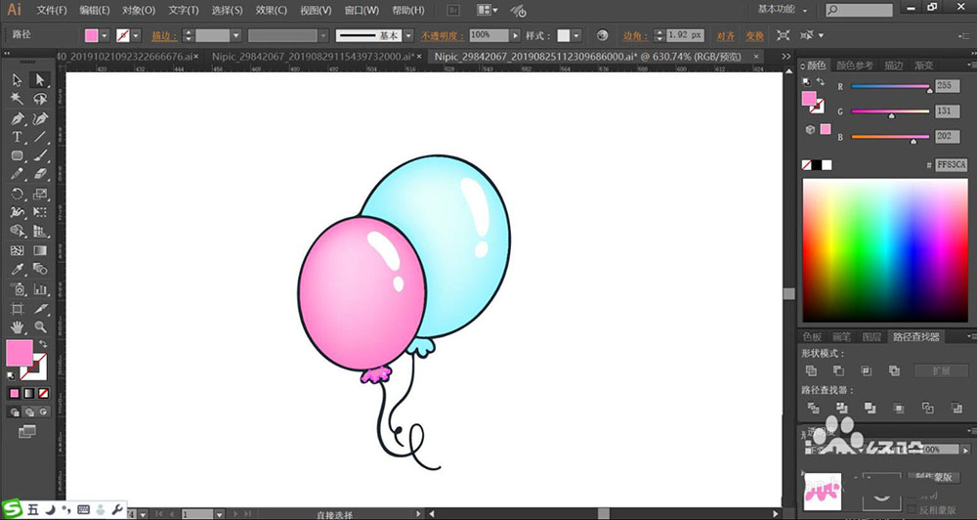The image size is (977, 520).
Task: Select the Pen tool
Action: pyautogui.click(x=17, y=118)
